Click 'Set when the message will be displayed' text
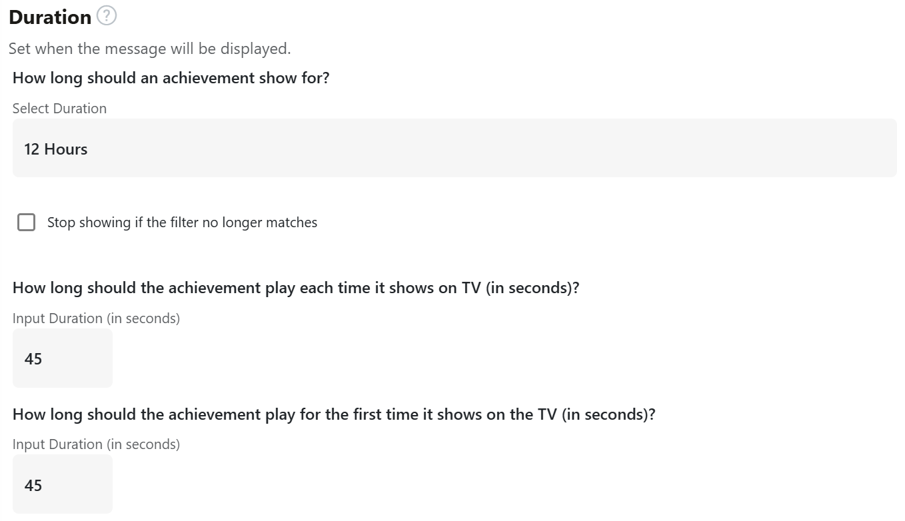905x521 pixels. coord(150,49)
